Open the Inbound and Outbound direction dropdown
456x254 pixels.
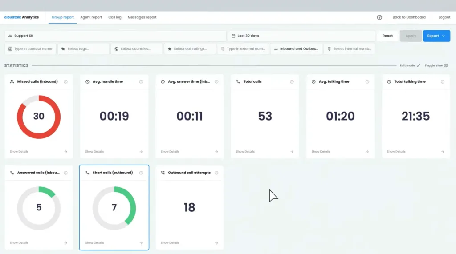pos(296,49)
